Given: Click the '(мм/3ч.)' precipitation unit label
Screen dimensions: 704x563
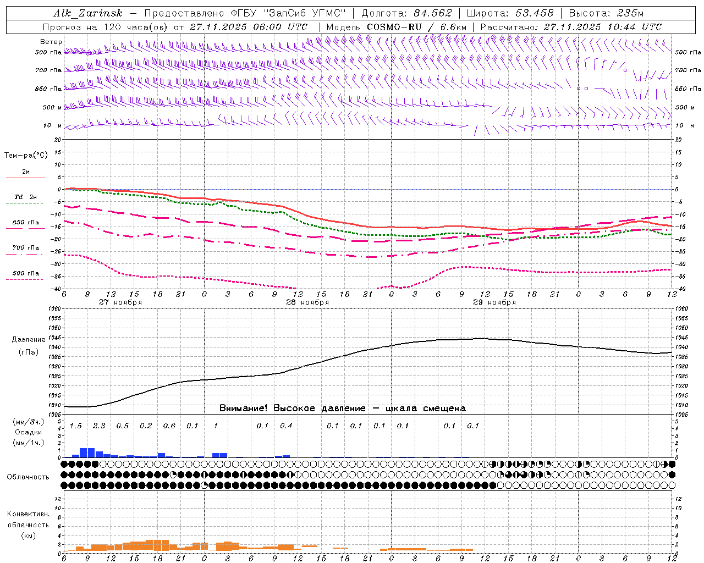Looking at the screenshot, I should point(29,422).
